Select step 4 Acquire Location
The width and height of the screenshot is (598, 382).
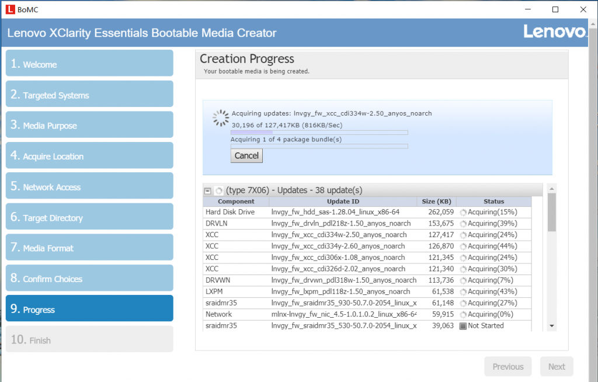pyautogui.click(x=89, y=155)
